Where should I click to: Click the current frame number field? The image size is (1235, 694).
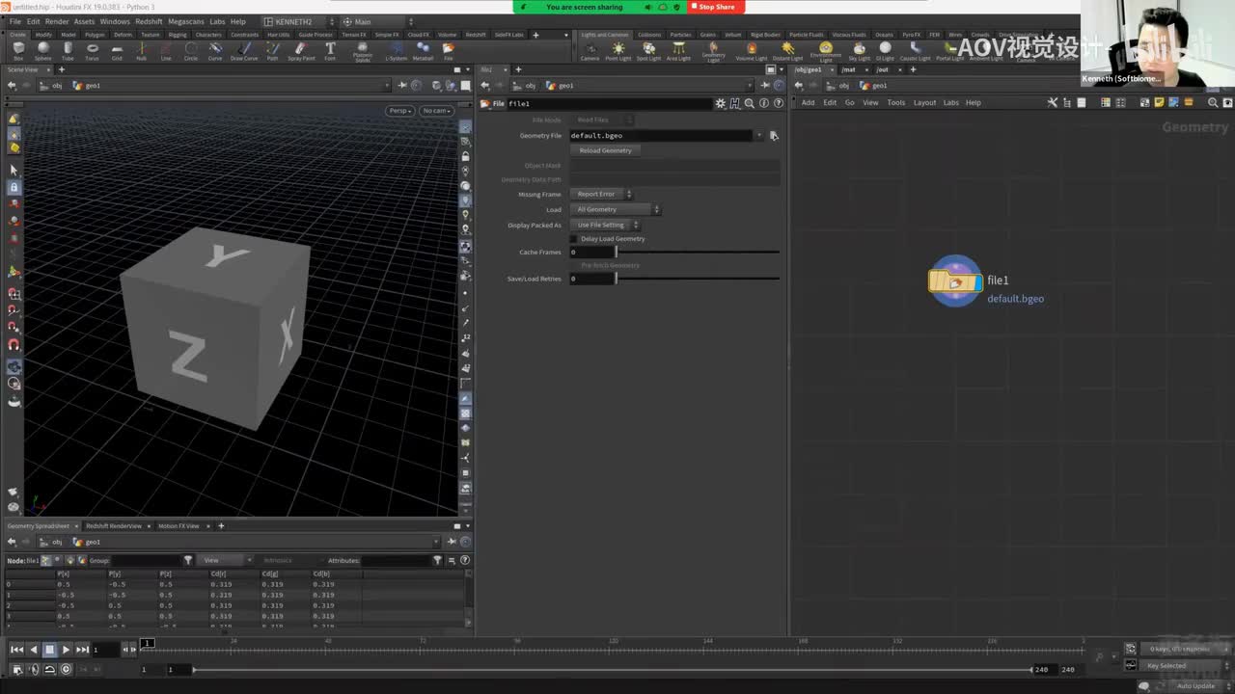coord(104,650)
